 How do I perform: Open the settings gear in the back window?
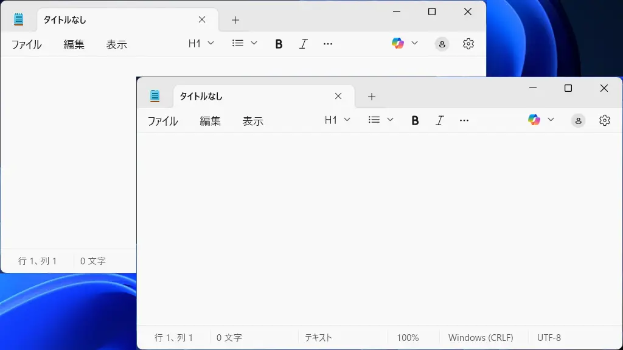(x=468, y=44)
